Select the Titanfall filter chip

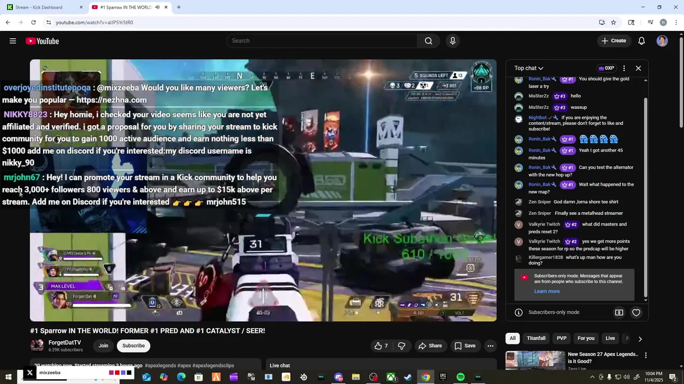click(536, 338)
